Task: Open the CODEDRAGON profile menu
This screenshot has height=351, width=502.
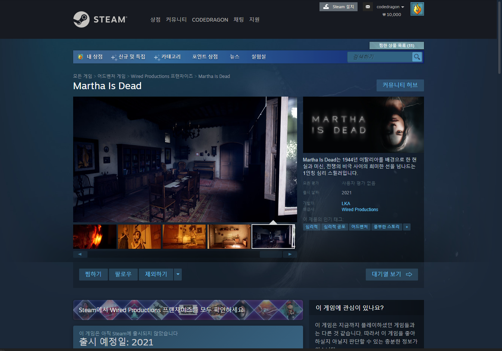Action: pos(210,20)
